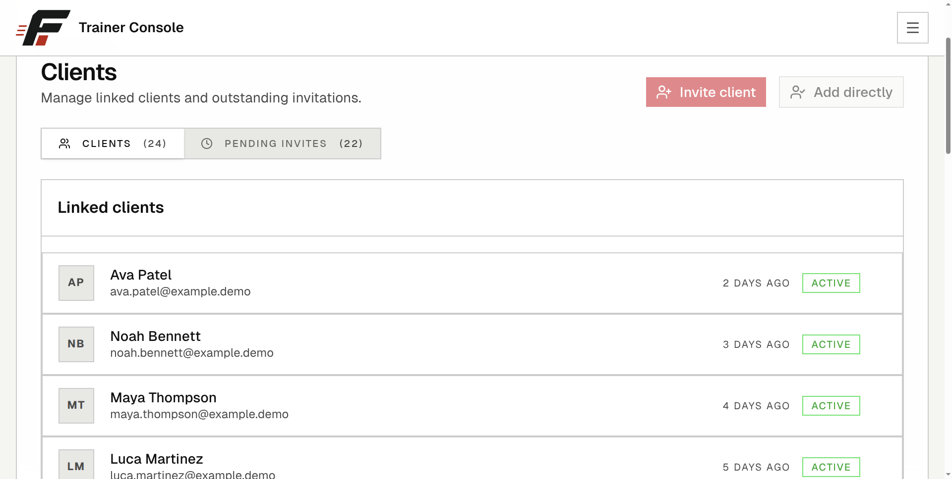Open Ava Patel's client name

pyautogui.click(x=141, y=275)
